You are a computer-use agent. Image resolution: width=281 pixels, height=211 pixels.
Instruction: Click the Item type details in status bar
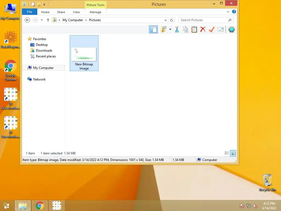93,160
